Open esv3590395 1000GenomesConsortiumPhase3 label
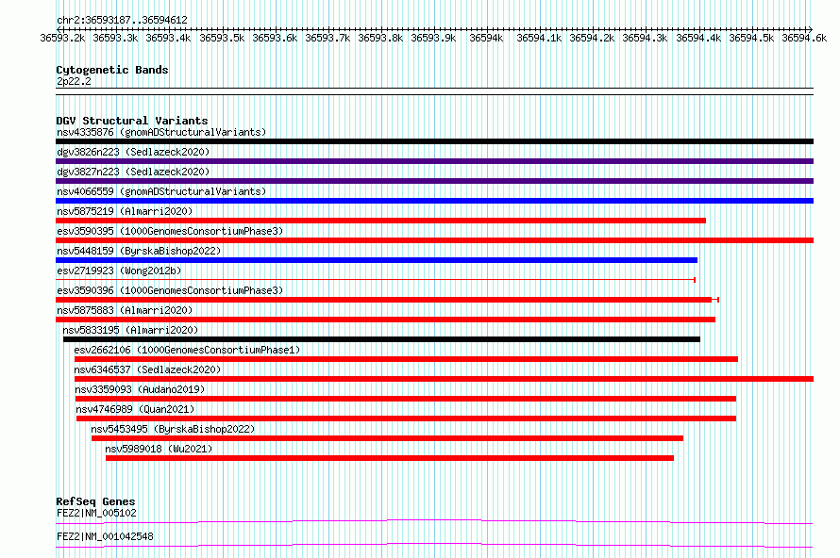Screen dimensions: 840x558 tap(170, 231)
